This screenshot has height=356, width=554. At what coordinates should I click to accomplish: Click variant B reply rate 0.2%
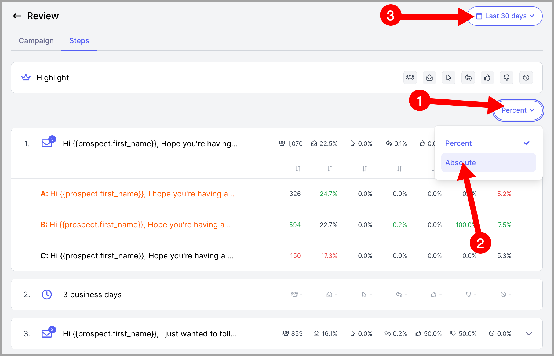(400, 225)
